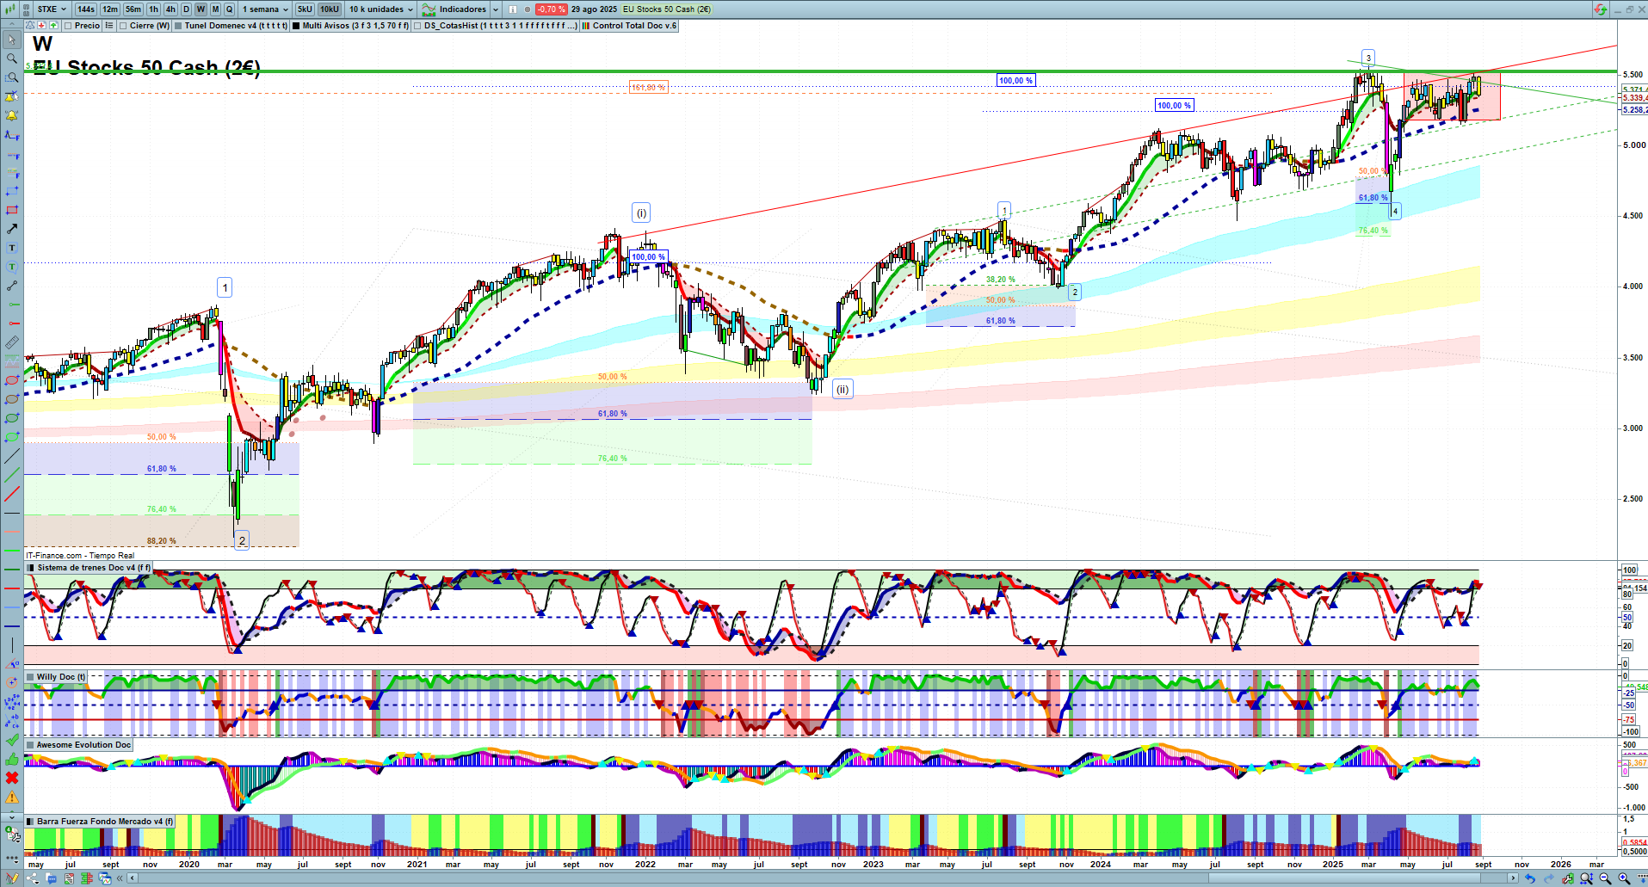This screenshot has width=1648, height=887.
Task: Toggle the Multi Avisos indicator square
Action: 296,26
